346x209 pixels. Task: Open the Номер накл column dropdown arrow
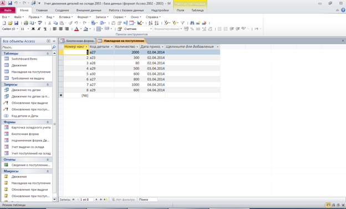point(86,47)
